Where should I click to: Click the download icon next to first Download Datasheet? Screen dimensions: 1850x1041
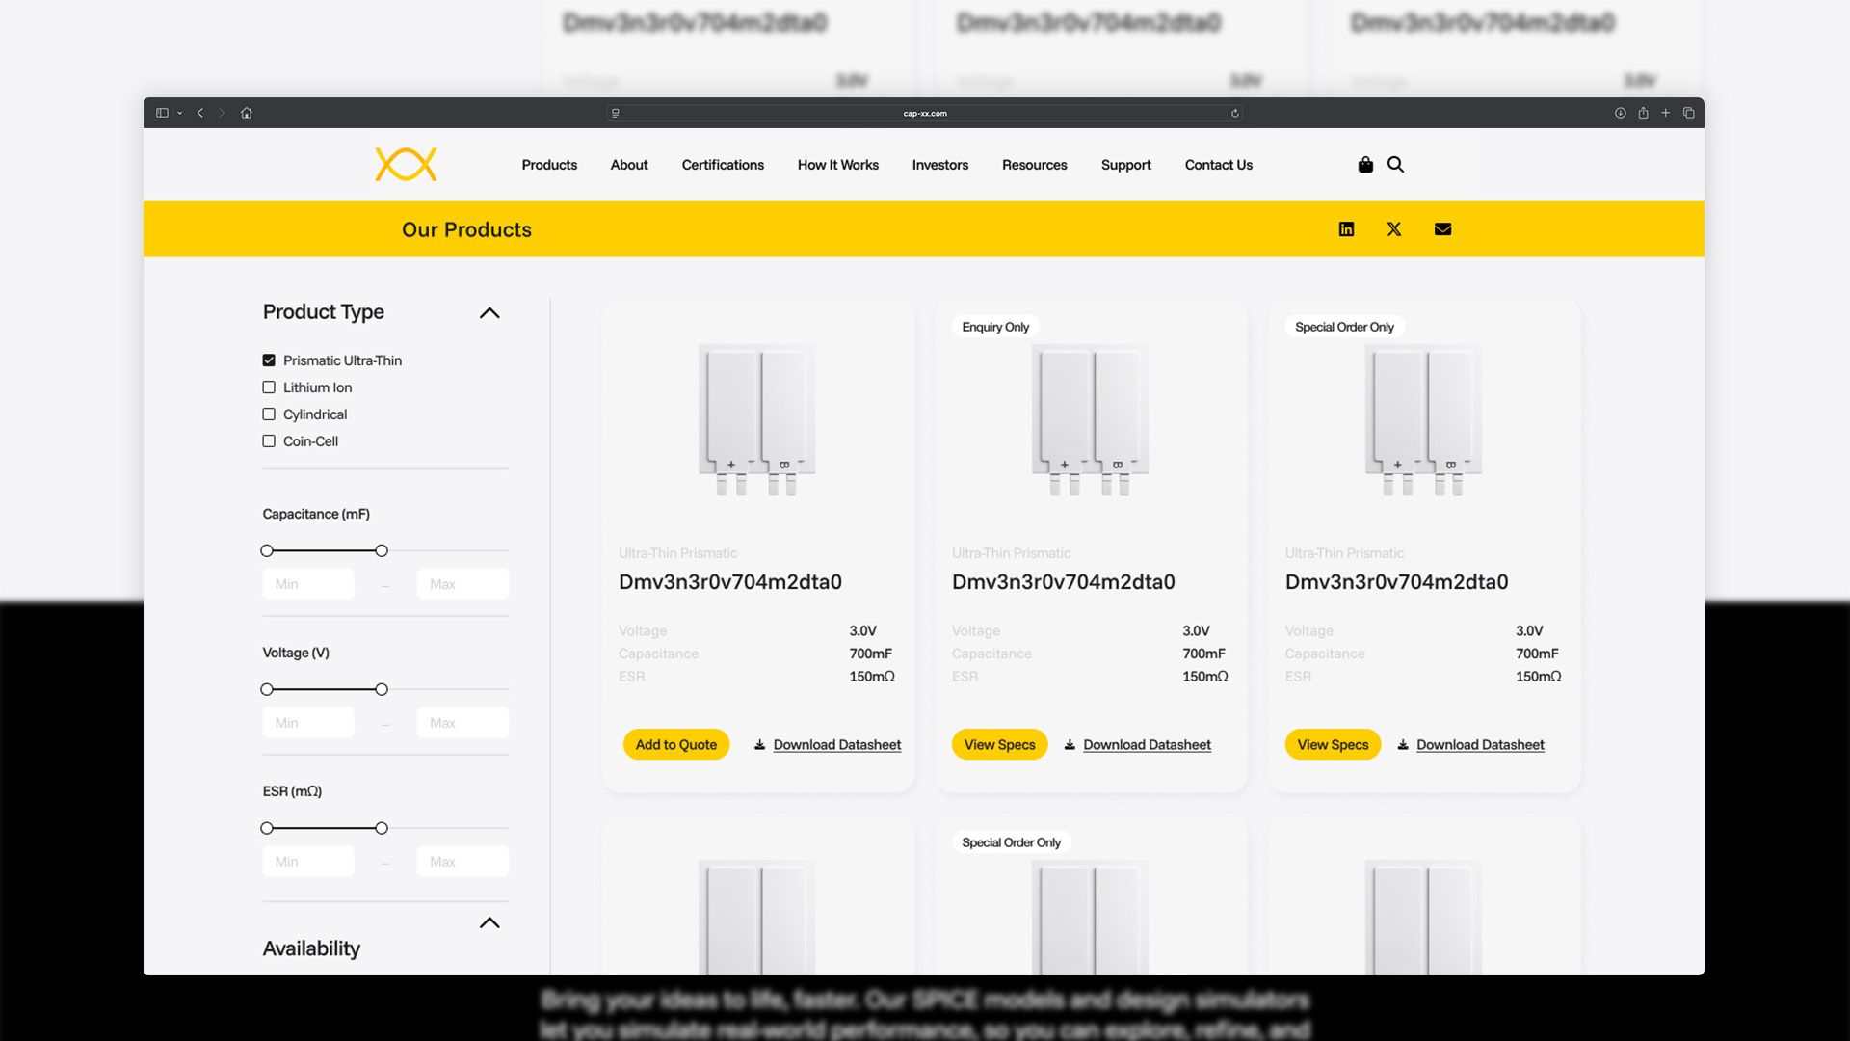click(759, 744)
